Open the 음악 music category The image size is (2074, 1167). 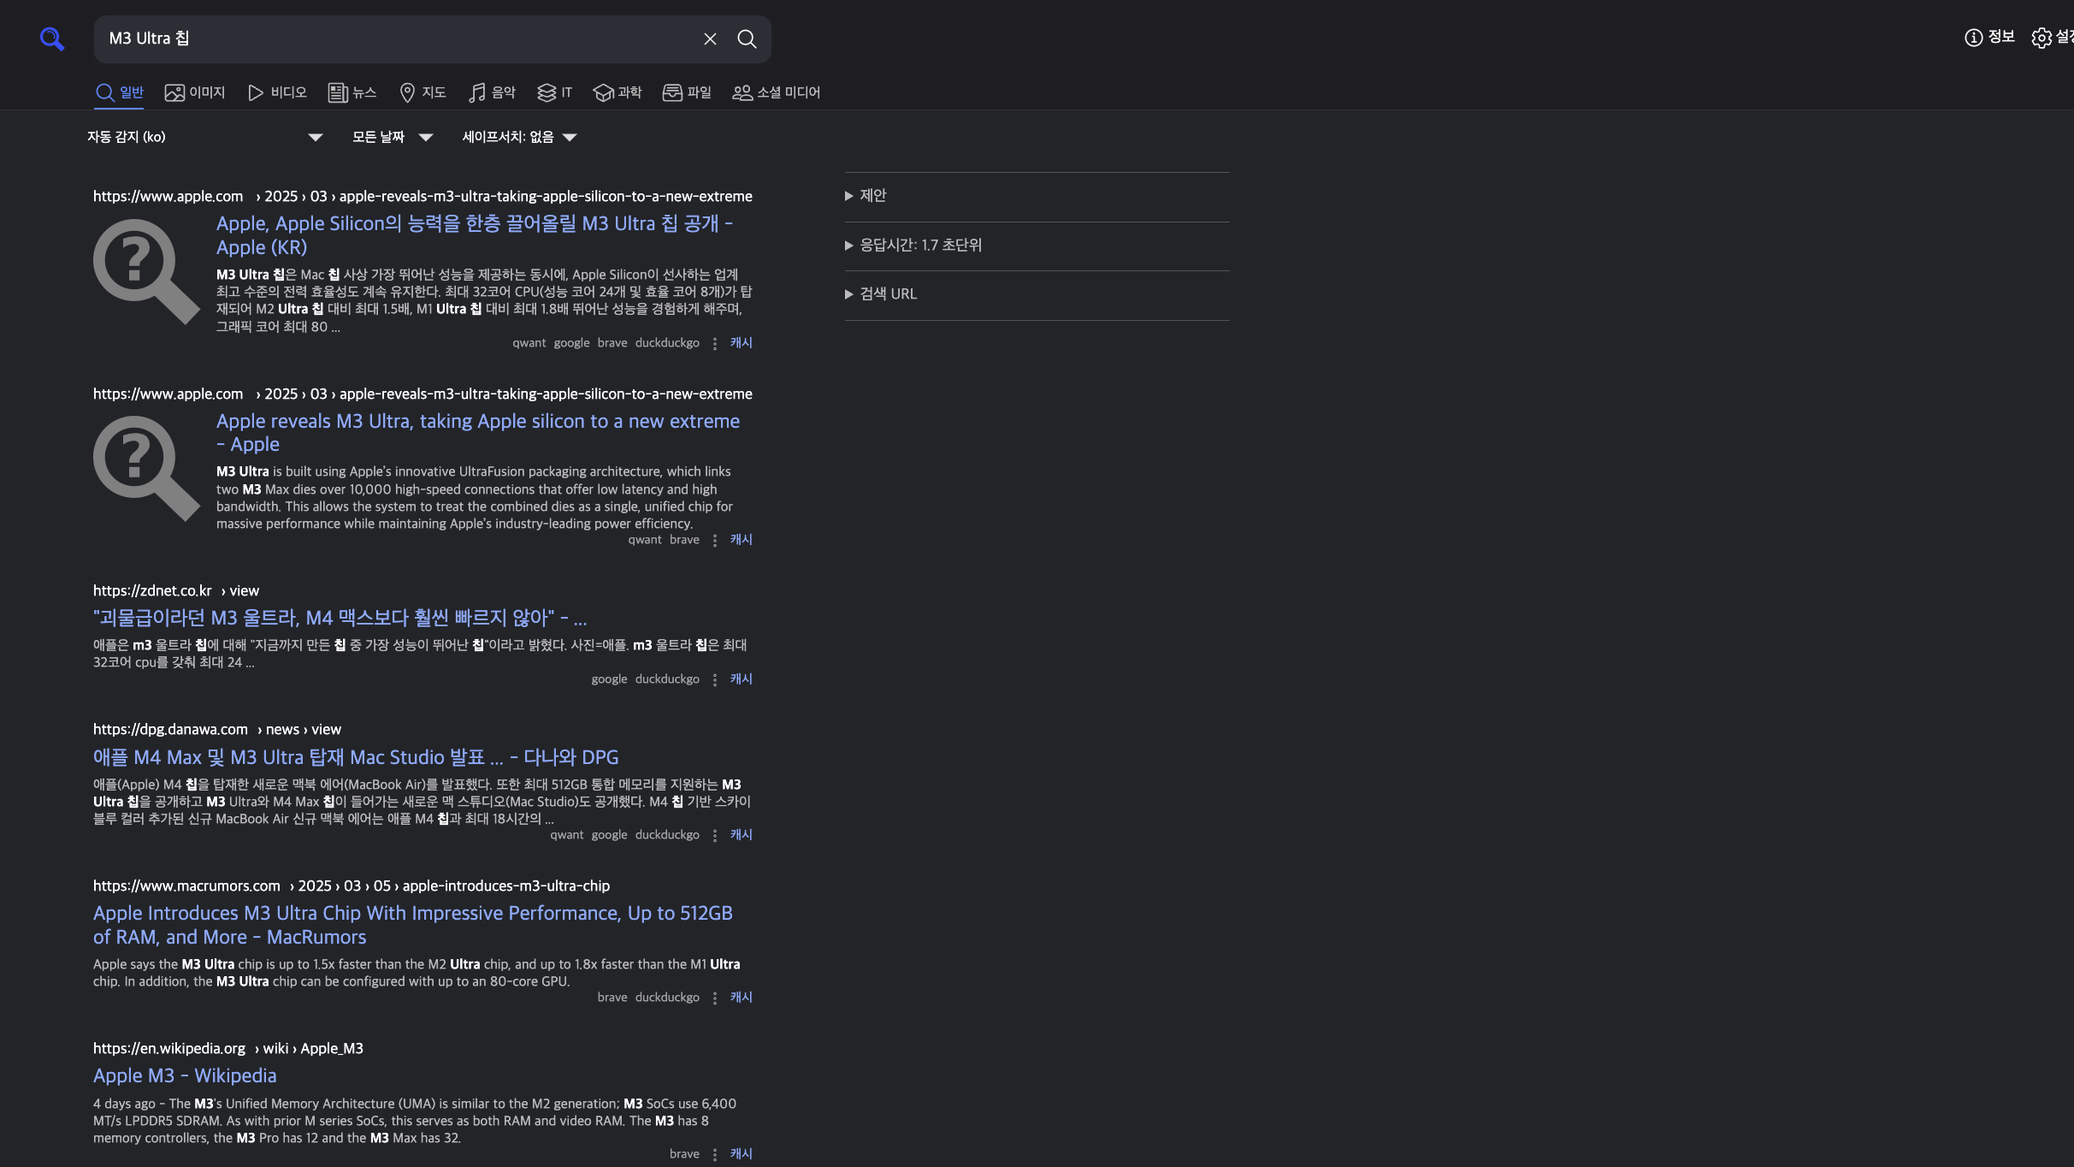492,92
